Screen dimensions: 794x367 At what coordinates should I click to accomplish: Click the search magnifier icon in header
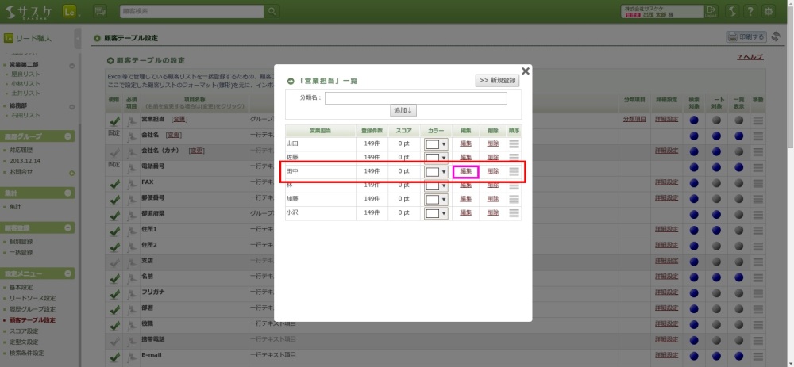point(272,11)
